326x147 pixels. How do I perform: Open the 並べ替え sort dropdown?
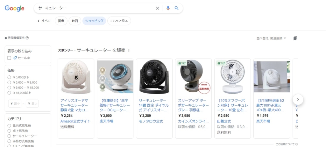[x=271, y=38]
